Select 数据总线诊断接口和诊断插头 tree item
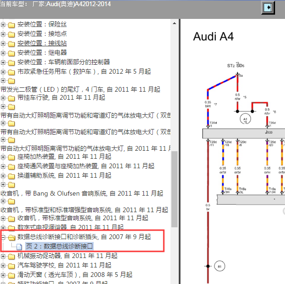Image resolution: width=285 pixels, height=284 pixels. coord(84,237)
